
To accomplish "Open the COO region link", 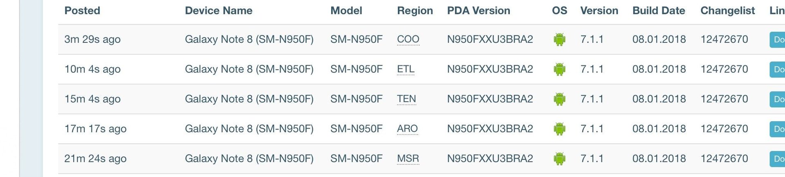I will click(408, 39).
